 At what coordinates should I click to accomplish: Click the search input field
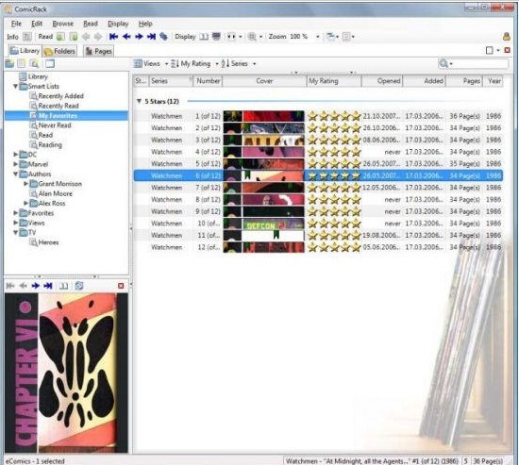click(x=481, y=63)
